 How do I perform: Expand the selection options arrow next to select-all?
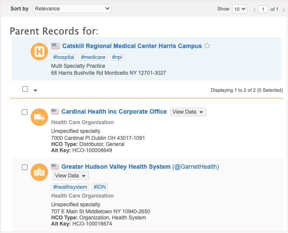[35, 90]
